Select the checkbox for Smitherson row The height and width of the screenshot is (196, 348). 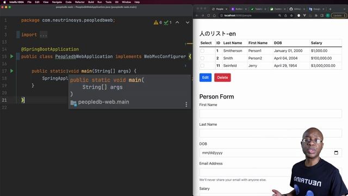[x=202, y=51]
